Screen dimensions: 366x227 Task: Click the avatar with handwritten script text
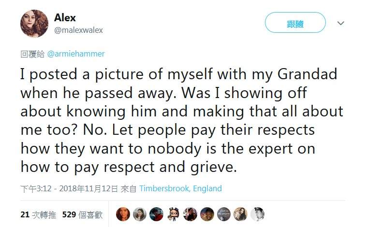pos(224,214)
